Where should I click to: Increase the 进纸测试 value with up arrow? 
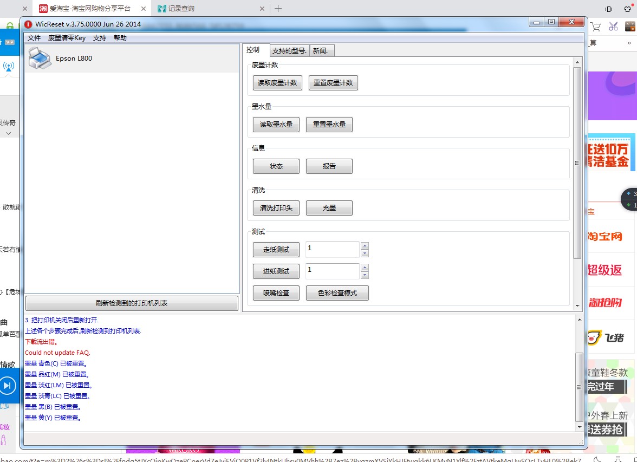[x=365, y=268]
